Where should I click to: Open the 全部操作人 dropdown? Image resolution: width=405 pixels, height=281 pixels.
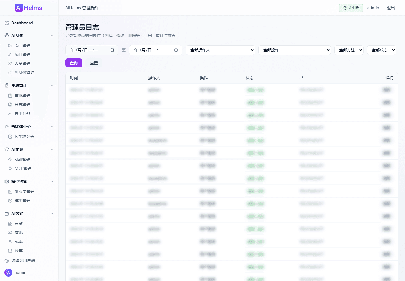[220, 50]
